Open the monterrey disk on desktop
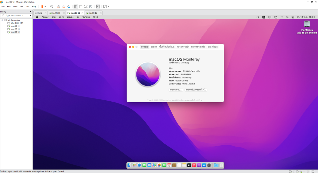 click(x=307, y=24)
